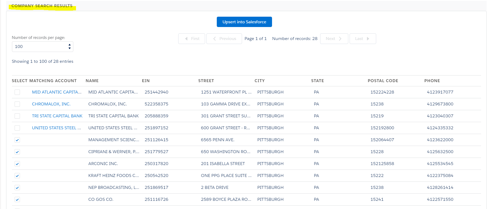Click the Page 1 of 1 indicator
Viewport: 492px width, 209px height.
(255, 39)
